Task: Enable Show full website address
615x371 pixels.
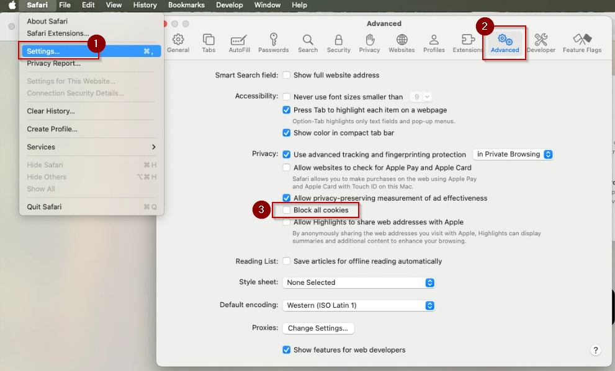Action: pos(286,74)
